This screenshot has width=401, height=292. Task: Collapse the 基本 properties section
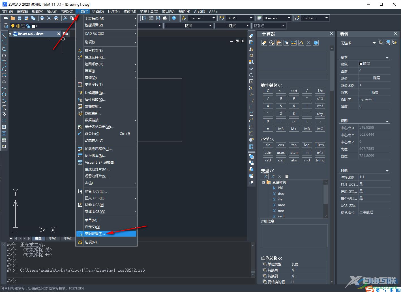pyautogui.click(x=387, y=58)
